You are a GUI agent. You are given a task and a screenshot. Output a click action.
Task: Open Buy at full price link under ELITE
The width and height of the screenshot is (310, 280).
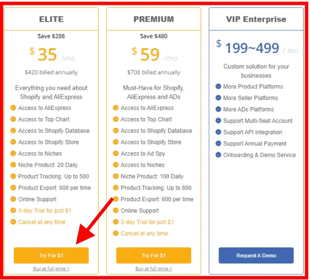coord(51,269)
